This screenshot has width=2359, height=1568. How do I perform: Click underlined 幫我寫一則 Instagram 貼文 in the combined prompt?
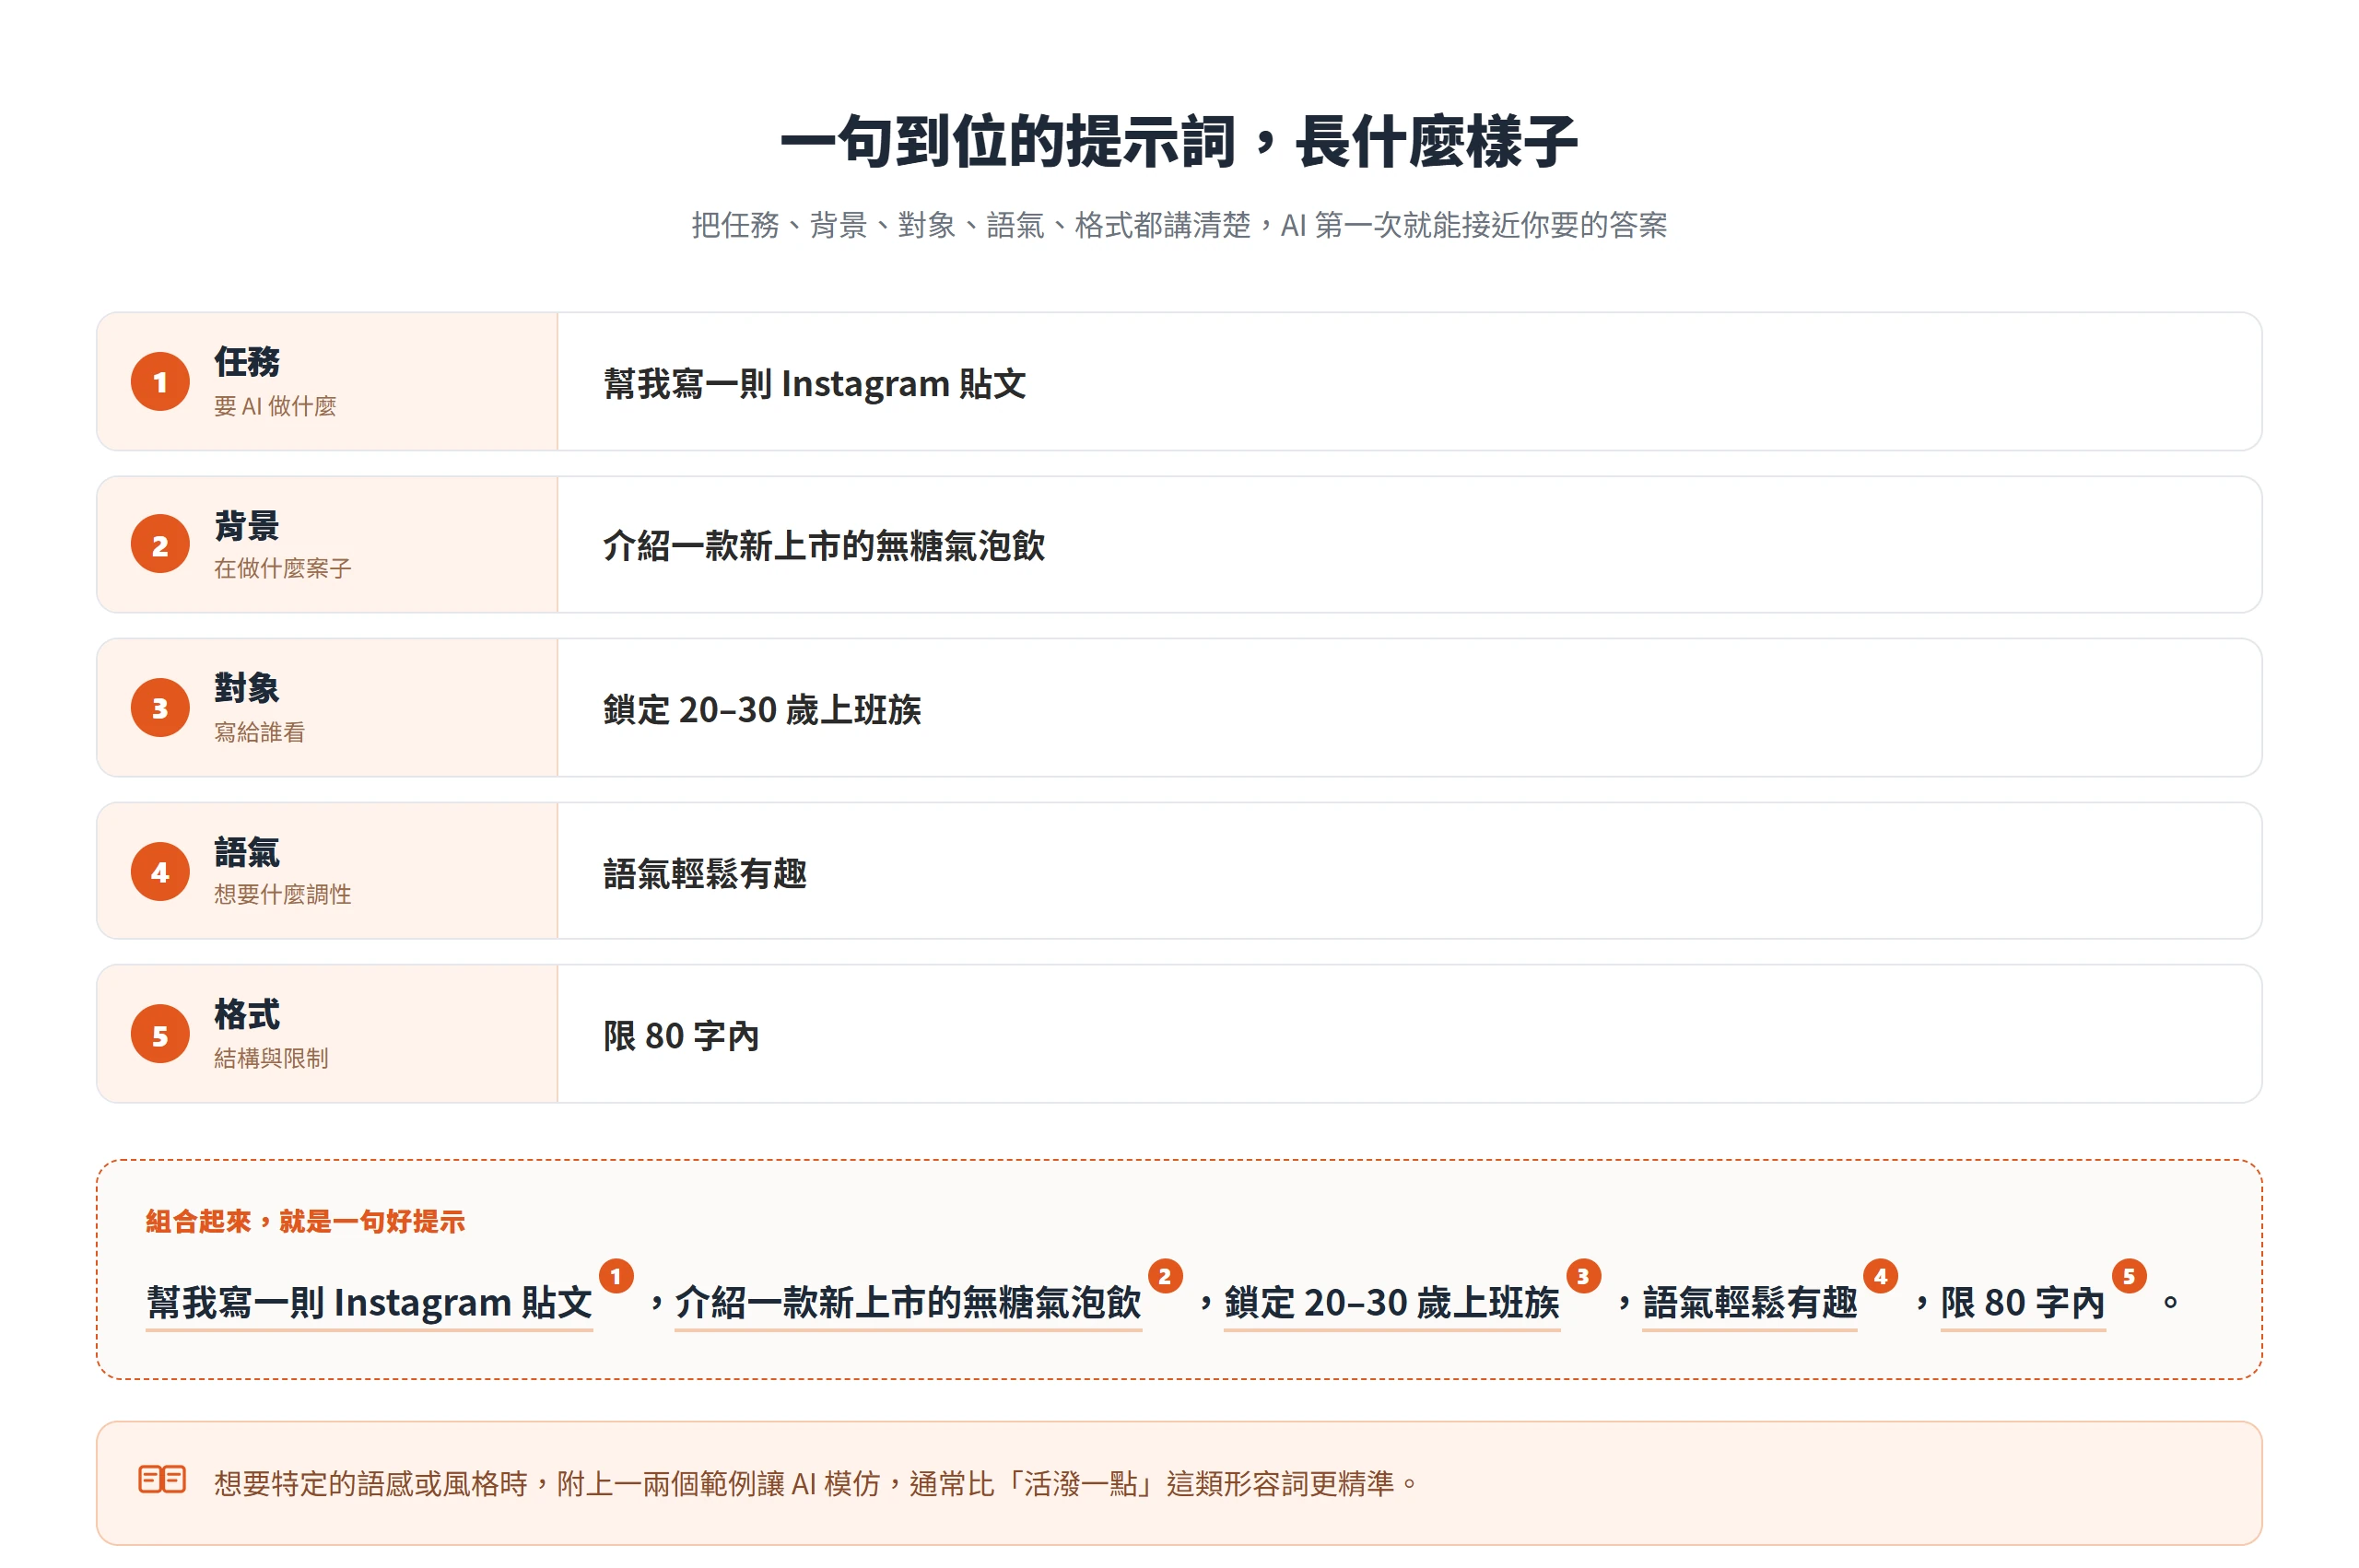pos(369,1303)
